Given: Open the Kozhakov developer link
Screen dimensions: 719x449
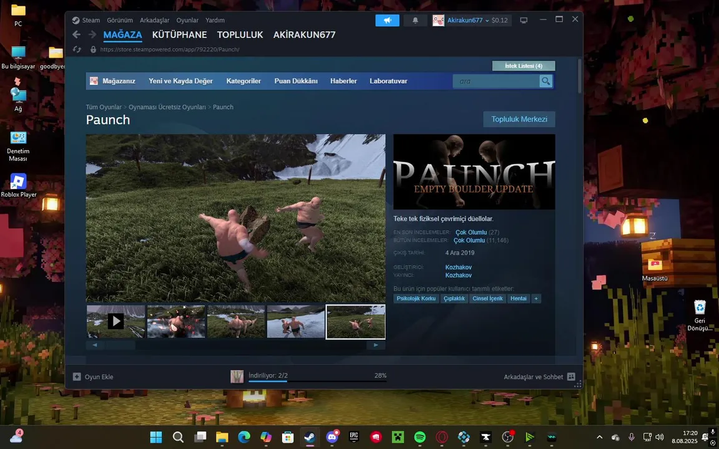Looking at the screenshot, I should point(458,267).
